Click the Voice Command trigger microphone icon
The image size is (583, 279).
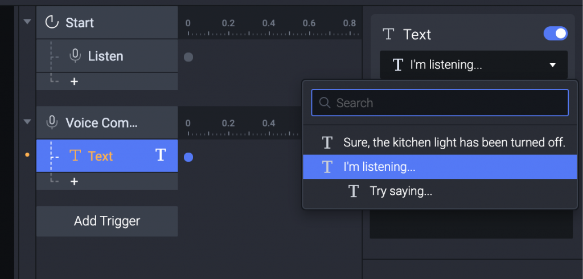tap(52, 122)
